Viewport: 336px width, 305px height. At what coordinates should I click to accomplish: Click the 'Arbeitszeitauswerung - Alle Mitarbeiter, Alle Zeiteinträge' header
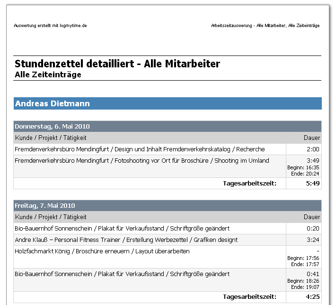pos(265,26)
